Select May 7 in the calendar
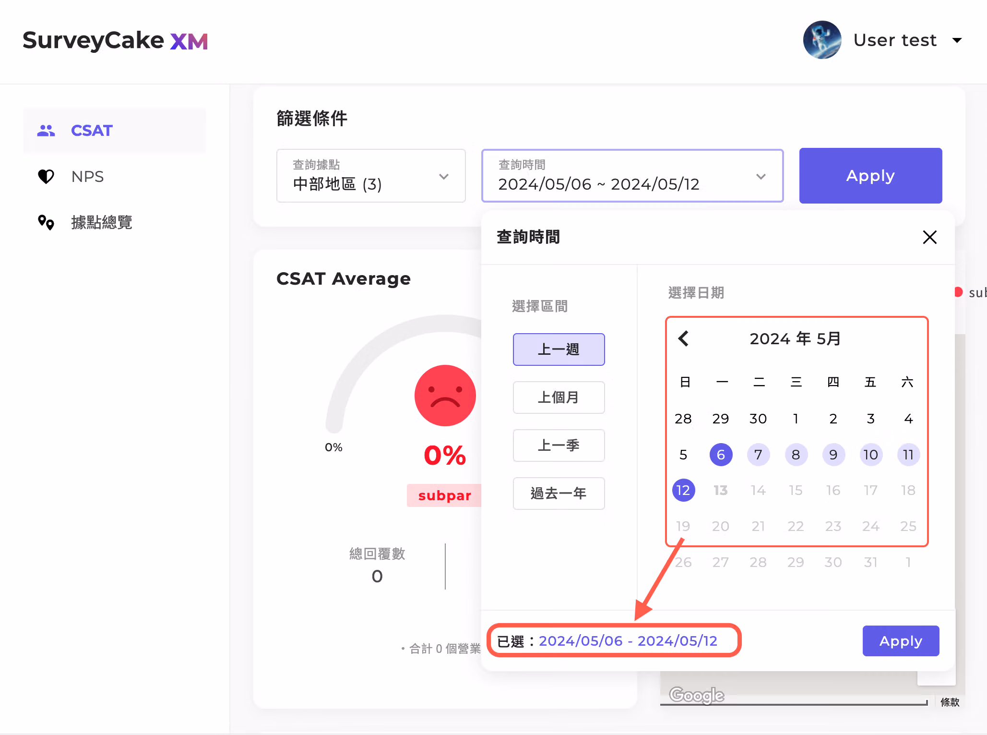Screen dimensions: 987x735 tap(758, 455)
